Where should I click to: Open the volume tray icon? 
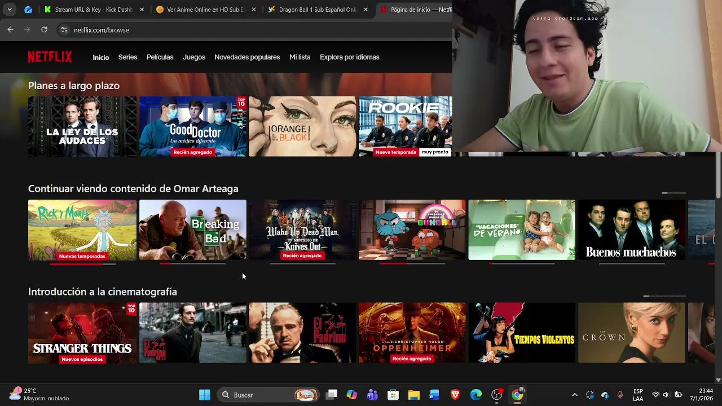(x=666, y=395)
